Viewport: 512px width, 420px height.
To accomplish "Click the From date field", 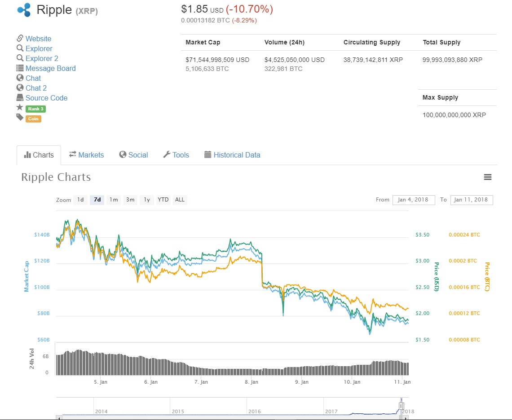I will 414,200.
